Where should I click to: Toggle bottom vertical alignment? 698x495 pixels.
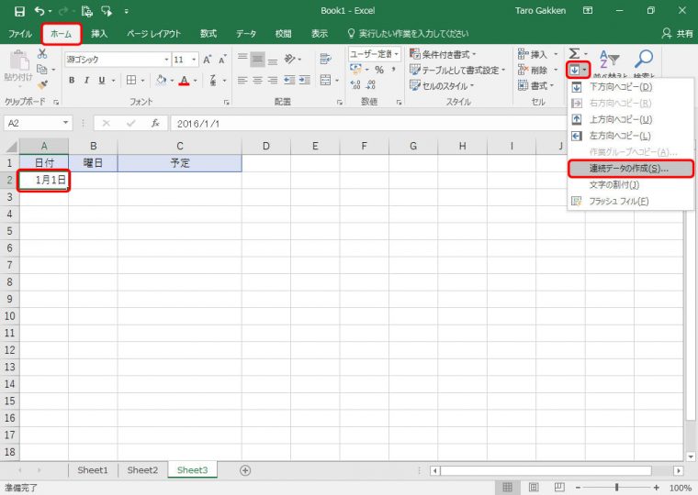273,59
